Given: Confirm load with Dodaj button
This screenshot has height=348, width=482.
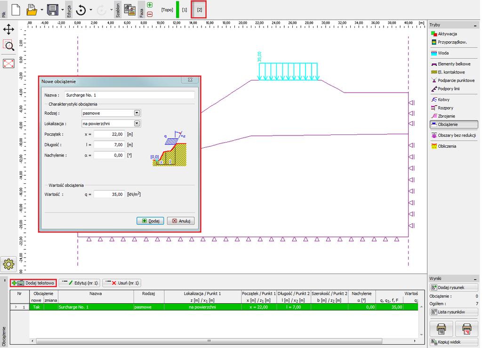Looking at the screenshot, I should coord(150,221).
